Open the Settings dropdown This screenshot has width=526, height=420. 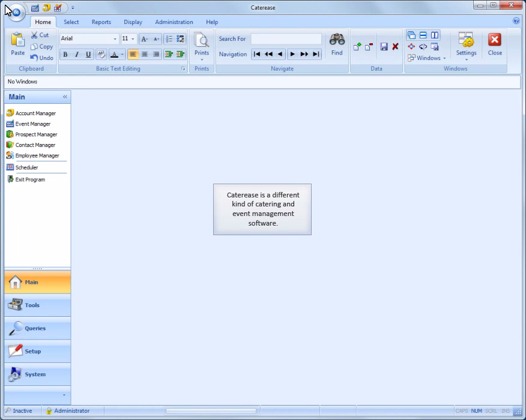(x=466, y=47)
